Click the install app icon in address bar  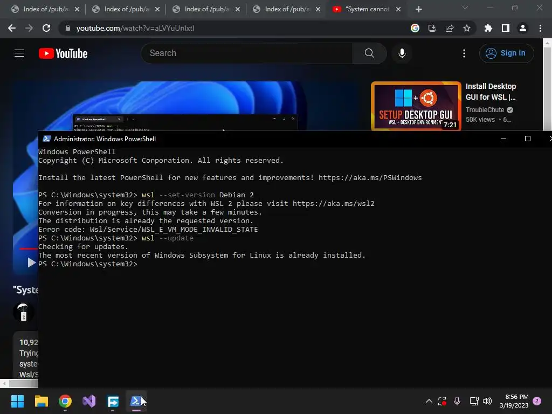coord(432,28)
